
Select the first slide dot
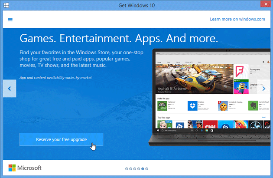[127, 169]
